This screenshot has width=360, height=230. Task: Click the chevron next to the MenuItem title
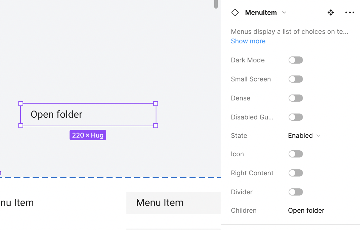(x=284, y=12)
